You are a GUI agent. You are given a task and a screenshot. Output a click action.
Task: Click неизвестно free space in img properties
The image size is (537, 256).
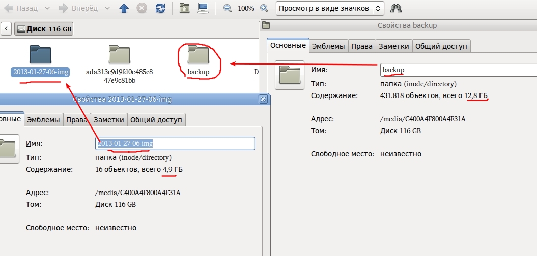116,228
